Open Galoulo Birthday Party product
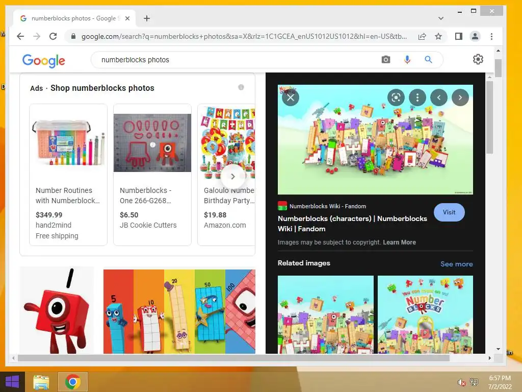 pos(226,175)
